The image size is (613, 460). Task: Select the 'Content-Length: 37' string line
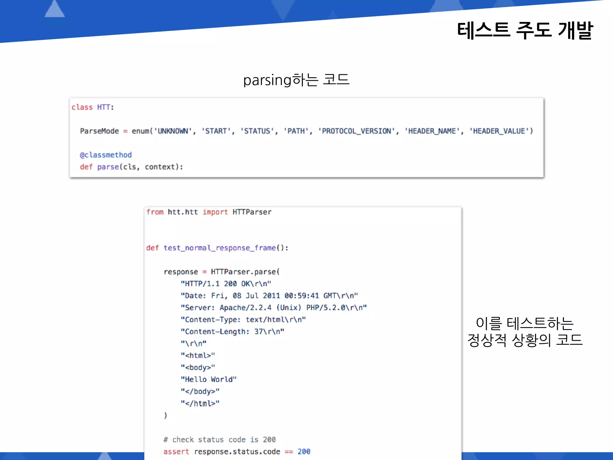pyautogui.click(x=233, y=332)
